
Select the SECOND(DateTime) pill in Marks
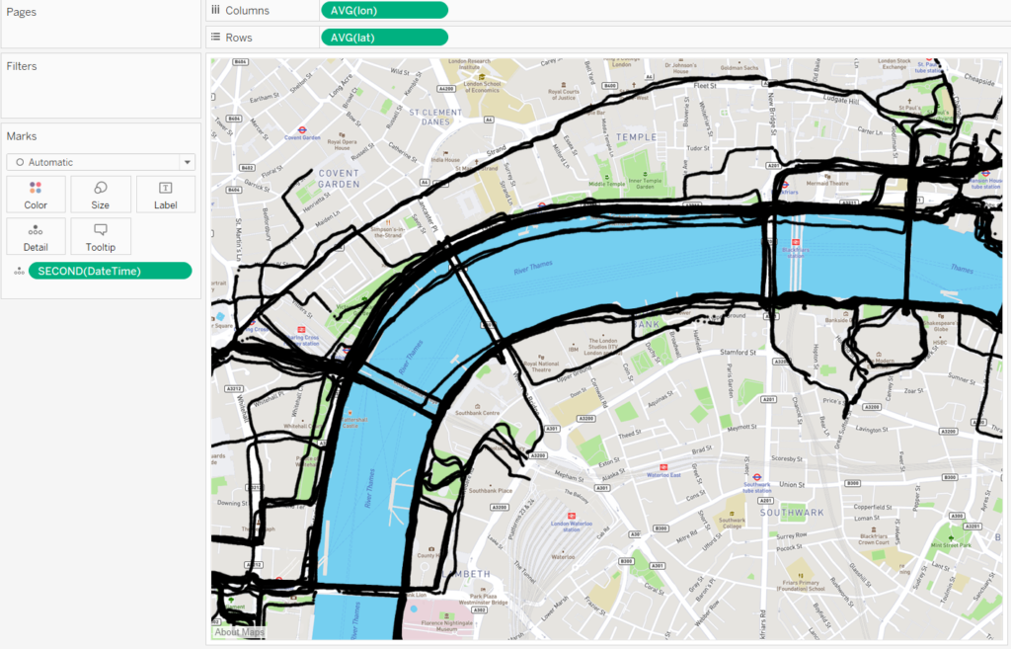coord(111,271)
